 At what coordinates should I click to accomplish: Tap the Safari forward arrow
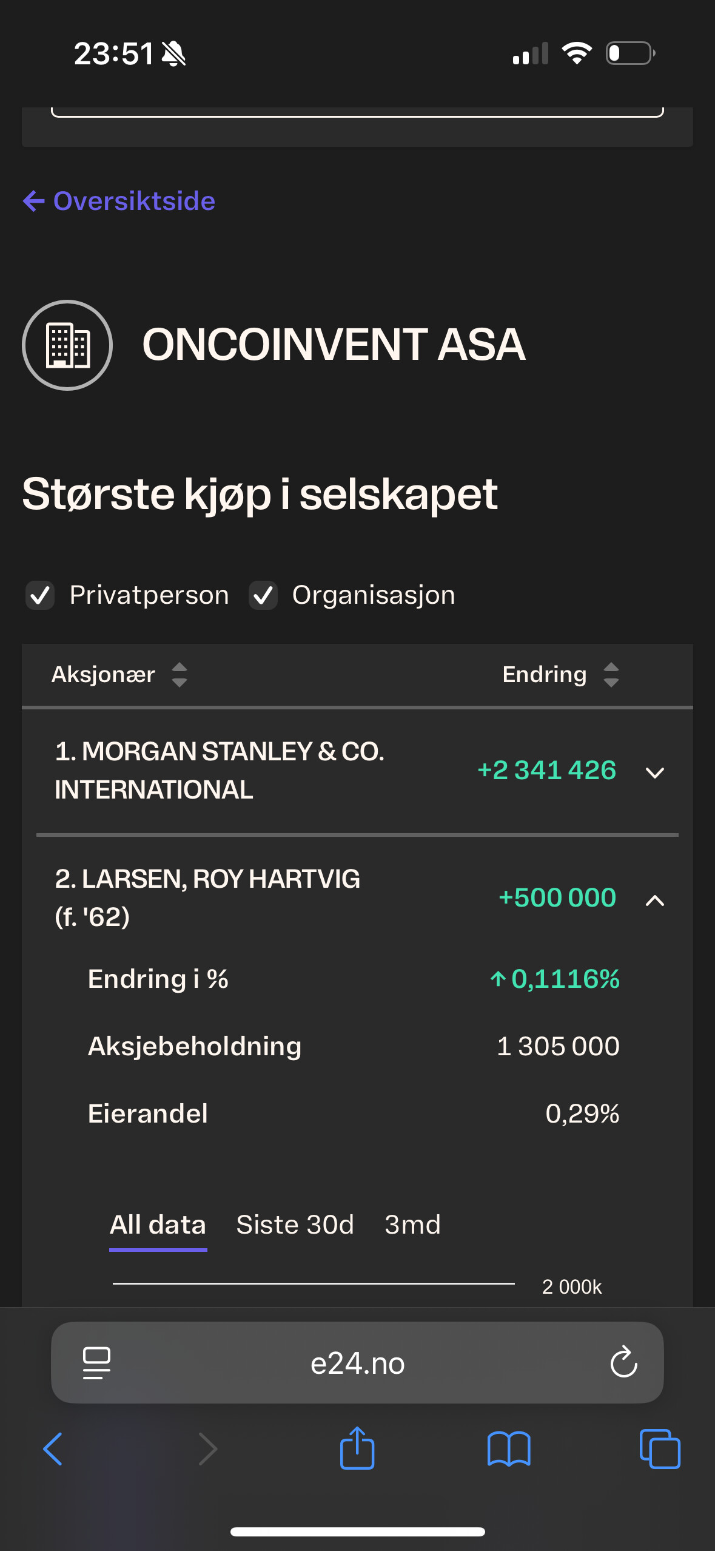[x=207, y=1449]
